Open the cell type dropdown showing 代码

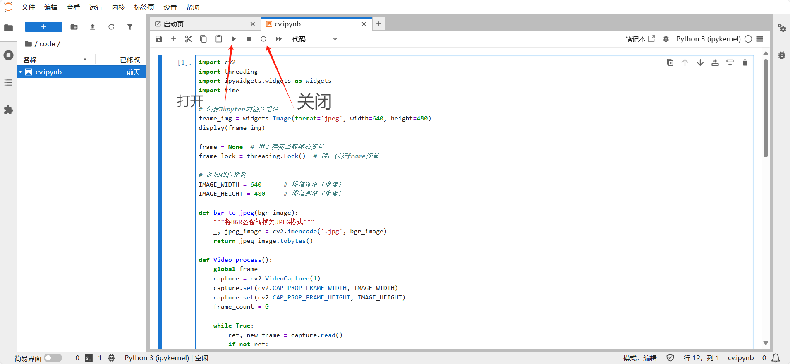[x=315, y=39]
